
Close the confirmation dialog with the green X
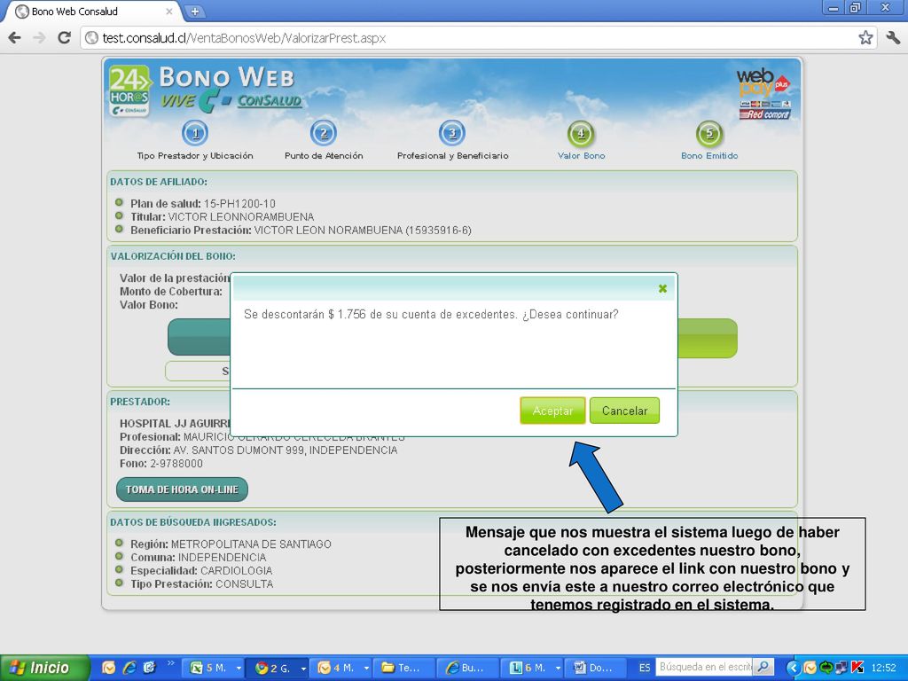tap(662, 288)
